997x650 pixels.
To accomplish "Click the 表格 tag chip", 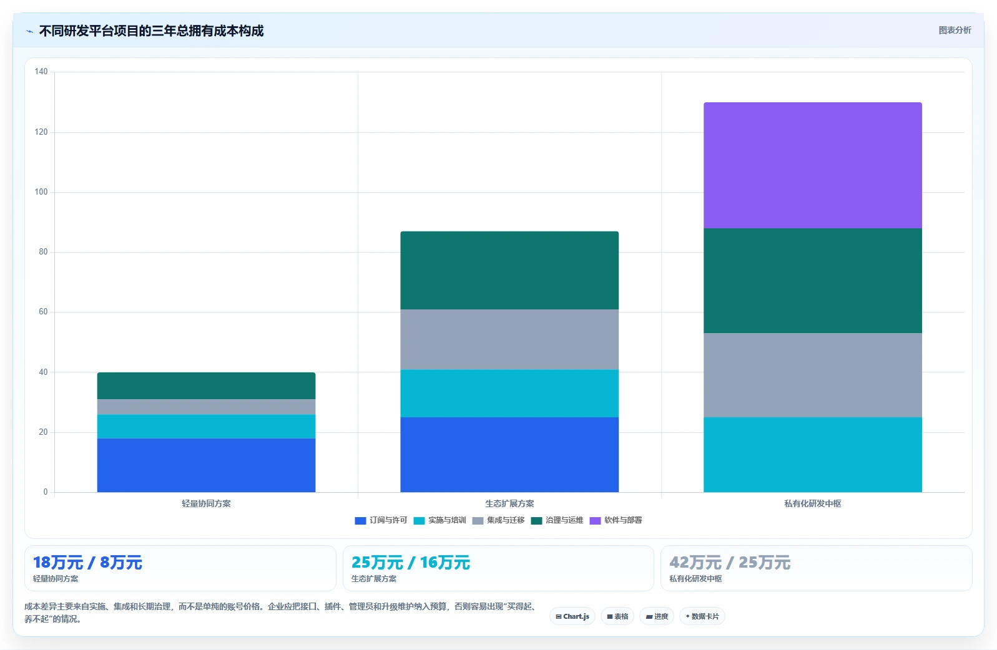I will [617, 616].
